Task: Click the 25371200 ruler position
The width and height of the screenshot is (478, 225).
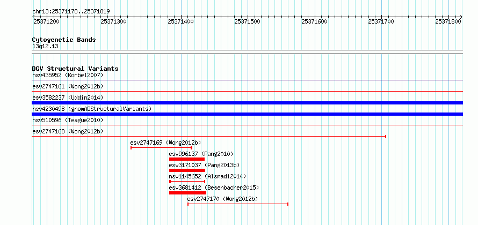Action: coord(46,21)
